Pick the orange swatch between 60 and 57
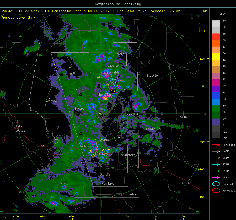236x220 pixels. coord(216,43)
